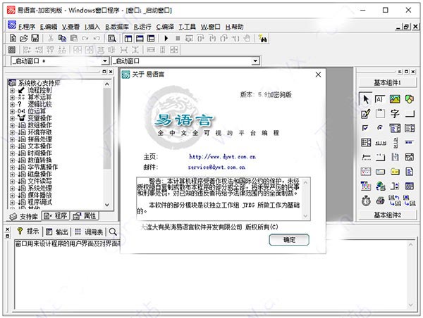
Task: Select the edit box component with pencil
Action: [x=365, y=114]
